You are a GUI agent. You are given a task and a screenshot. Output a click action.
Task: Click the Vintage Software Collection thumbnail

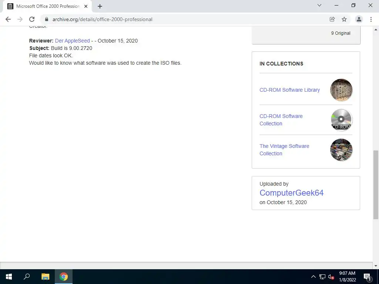(x=341, y=150)
